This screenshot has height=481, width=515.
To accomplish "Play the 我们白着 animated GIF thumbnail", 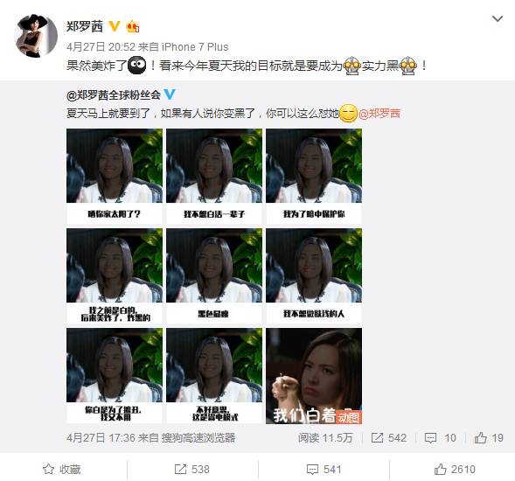I will [x=314, y=376].
